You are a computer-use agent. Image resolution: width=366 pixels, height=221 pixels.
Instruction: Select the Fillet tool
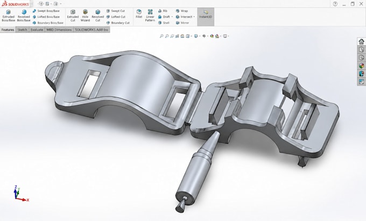(139, 14)
